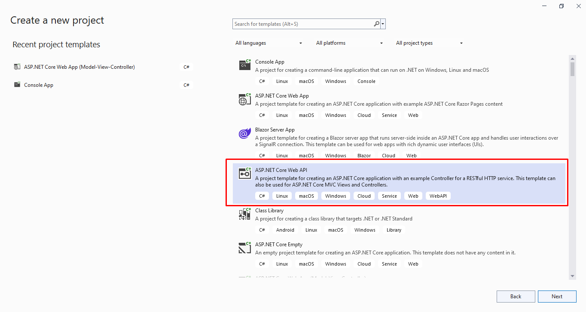Click the Service tag on ASP.NET Core Empty
The height and width of the screenshot is (312, 586).
(389, 264)
